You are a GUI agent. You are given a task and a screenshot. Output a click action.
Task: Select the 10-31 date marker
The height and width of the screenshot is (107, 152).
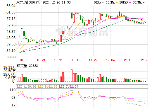(58, 60)
